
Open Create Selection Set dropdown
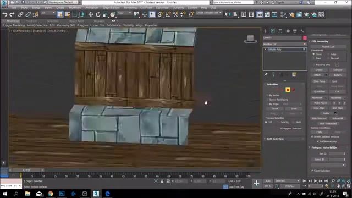(209, 13)
